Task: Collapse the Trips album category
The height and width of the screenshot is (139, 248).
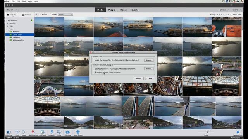Action: point(8,29)
